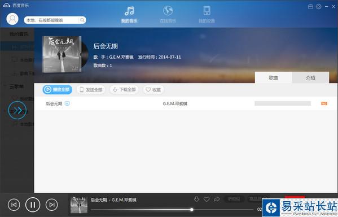Open the 我的设备 device tab

207,15
